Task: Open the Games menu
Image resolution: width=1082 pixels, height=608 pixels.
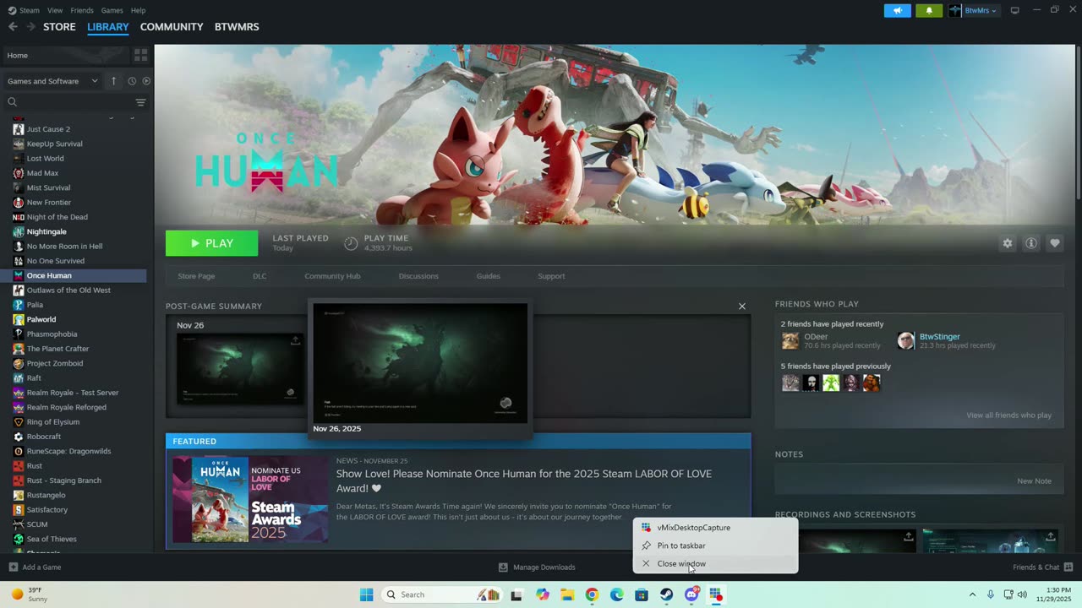Action: click(112, 10)
